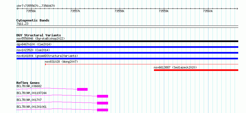Click the thin red nsv831028 variant line
Screen dimensions: 246x113
coord(142,64)
